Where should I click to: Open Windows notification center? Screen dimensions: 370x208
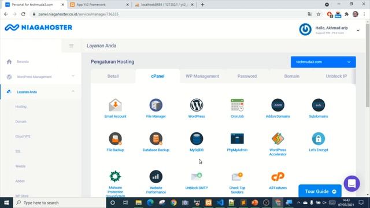pyautogui.click(x=361, y=203)
